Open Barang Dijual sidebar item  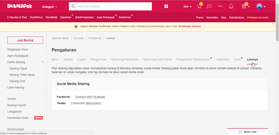(x=18, y=68)
